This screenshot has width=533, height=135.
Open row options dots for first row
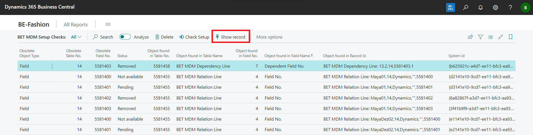(52, 66)
